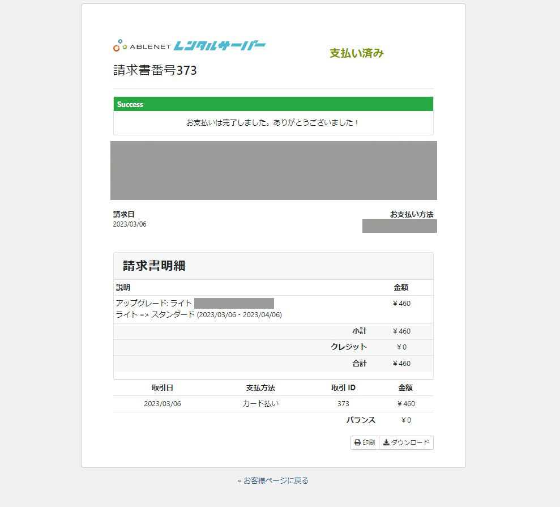Image resolution: width=560 pixels, height=507 pixels.
Task: Click the 小計 subtotal row label
Action: 359,331
